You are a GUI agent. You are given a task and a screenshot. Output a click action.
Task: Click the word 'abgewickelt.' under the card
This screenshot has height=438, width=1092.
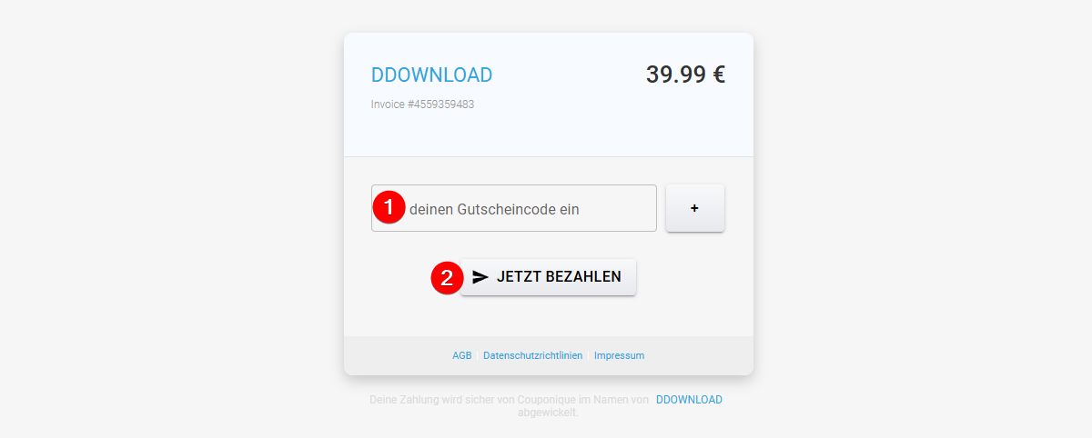point(548,413)
